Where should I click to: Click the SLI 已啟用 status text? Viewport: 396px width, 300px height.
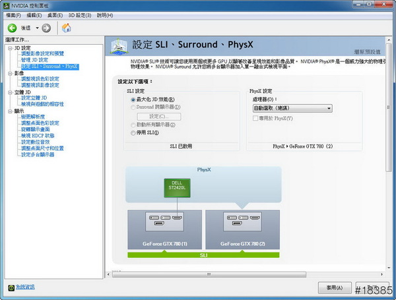click(181, 146)
